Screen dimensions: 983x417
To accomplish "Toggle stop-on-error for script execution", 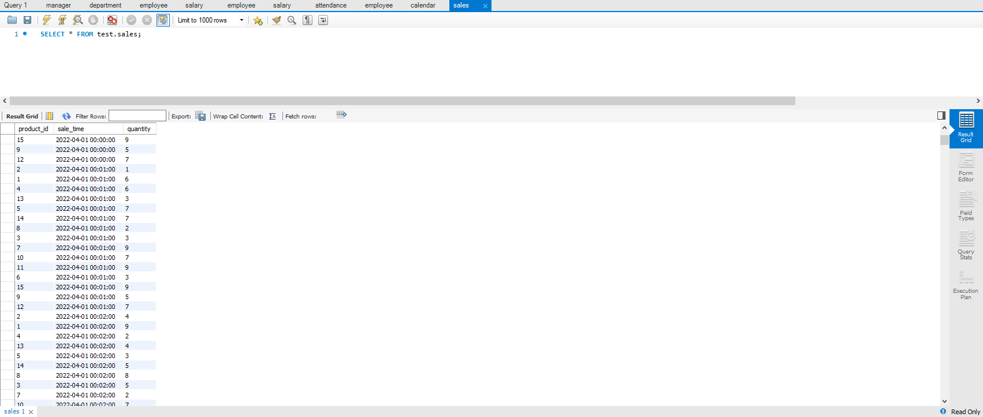I will point(113,20).
